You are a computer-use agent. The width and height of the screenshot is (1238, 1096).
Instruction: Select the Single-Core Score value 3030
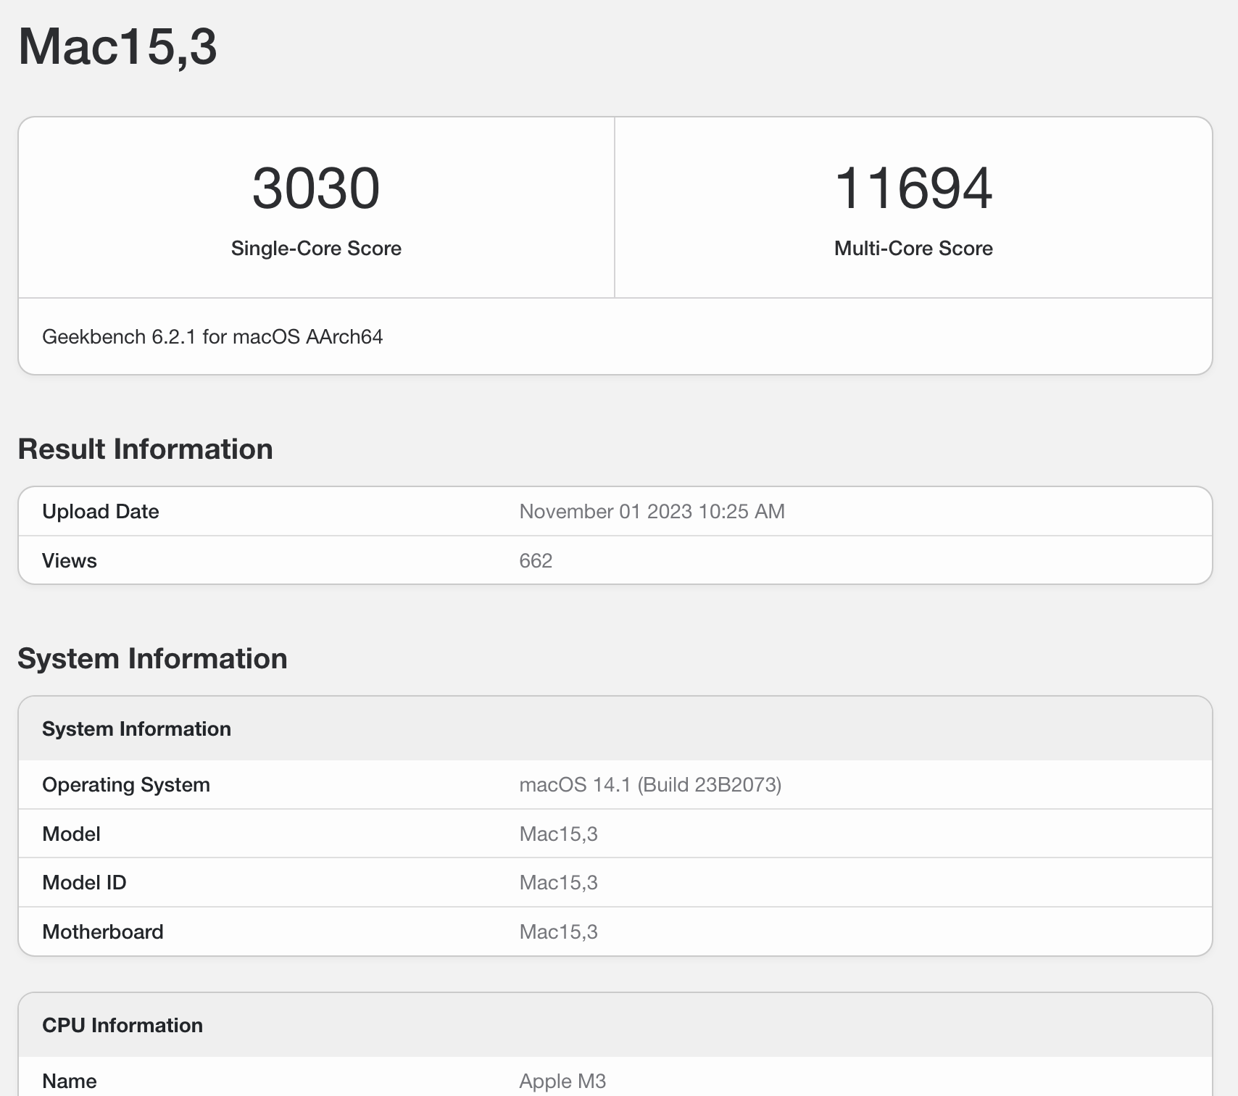pos(317,188)
